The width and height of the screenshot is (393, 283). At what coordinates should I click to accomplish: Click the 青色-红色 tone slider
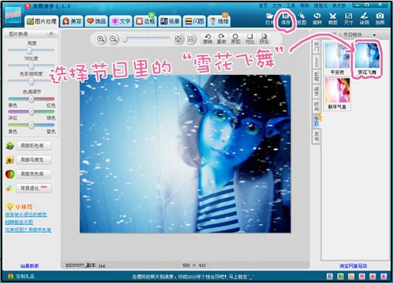31,99
